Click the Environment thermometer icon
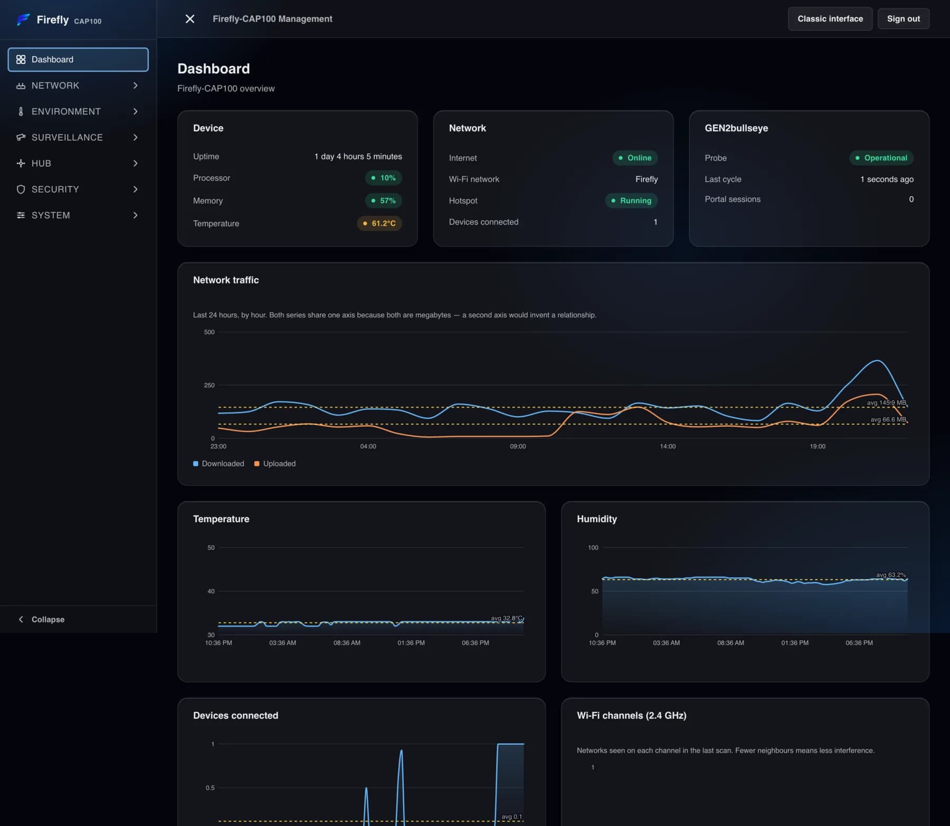This screenshot has width=950, height=826. pyautogui.click(x=21, y=111)
